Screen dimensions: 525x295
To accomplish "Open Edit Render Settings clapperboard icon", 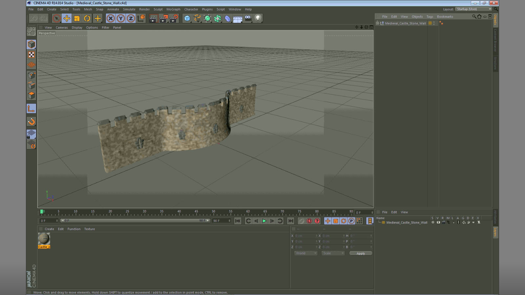I will [x=174, y=18].
